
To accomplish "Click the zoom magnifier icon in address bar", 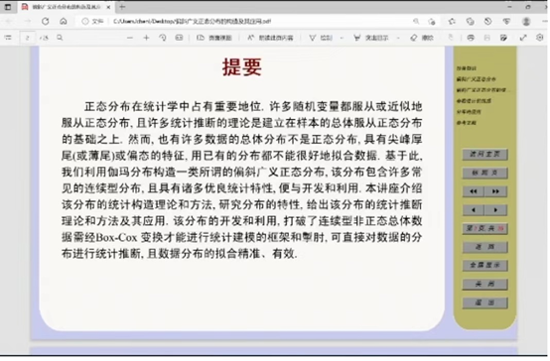I will 416,22.
